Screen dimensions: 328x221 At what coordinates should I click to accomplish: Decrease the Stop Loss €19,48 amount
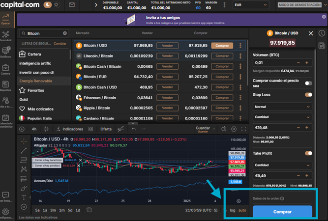[298, 127]
